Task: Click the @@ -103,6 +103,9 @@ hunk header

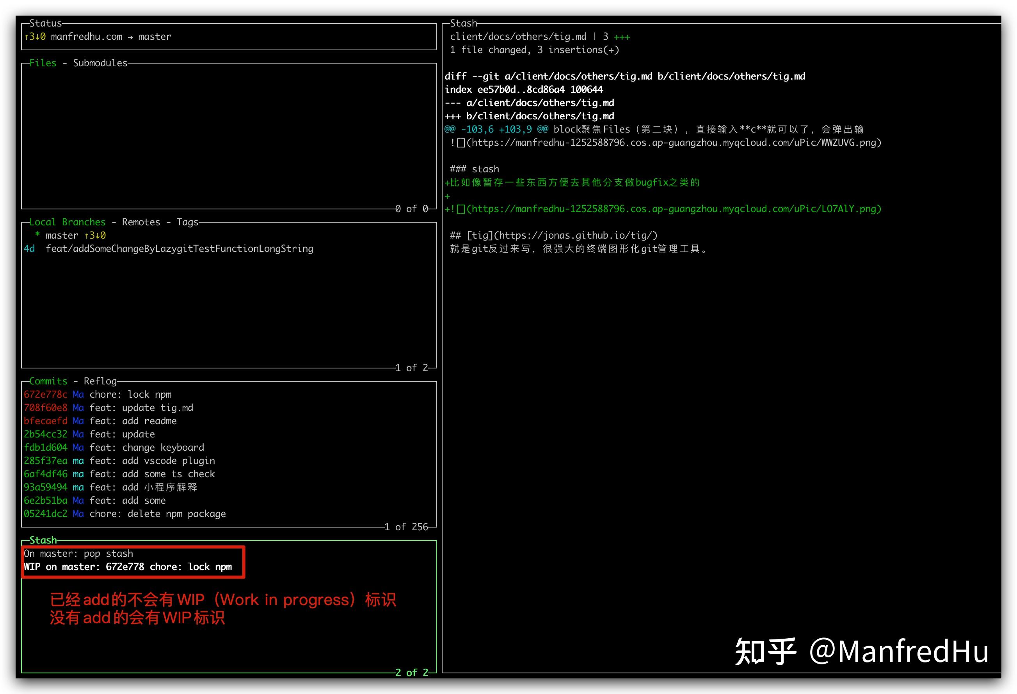Action: click(x=654, y=129)
